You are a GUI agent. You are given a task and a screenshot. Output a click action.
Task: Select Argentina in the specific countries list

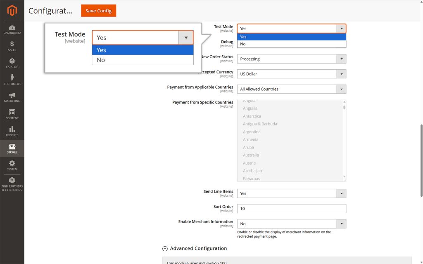[252, 132]
